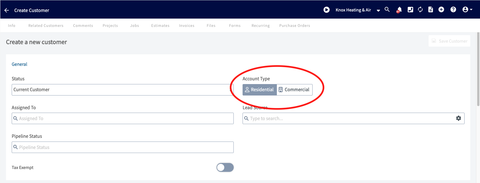This screenshot has width=480, height=183.
Task: Click the plus add-new icon
Action: coord(441,10)
